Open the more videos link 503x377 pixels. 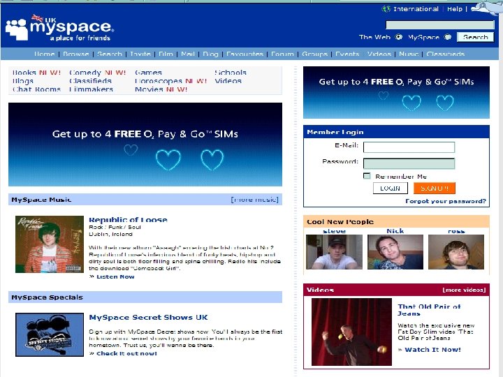tap(464, 290)
